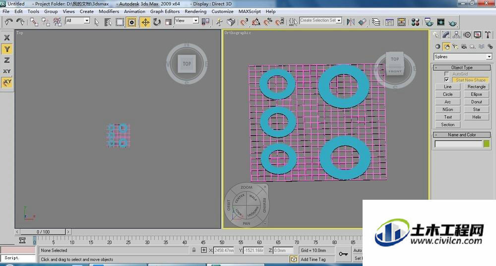
Task: Activate the Select and Scale tool
Action: [x=168, y=22]
